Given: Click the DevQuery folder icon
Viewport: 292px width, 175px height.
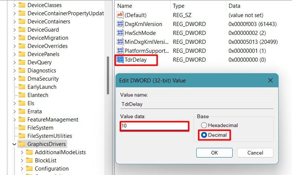Looking at the screenshot, I should (22, 62).
